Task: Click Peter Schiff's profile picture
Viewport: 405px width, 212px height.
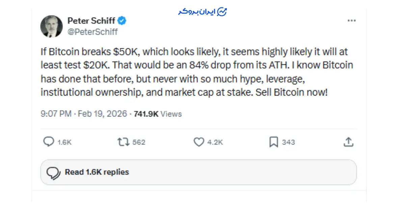Action: point(51,26)
